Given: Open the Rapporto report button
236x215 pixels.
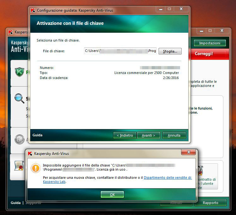Looking at the screenshot, I should pyautogui.click(x=210, y=203).
